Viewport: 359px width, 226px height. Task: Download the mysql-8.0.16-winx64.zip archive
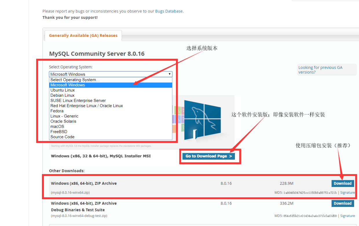coord(342,183)
